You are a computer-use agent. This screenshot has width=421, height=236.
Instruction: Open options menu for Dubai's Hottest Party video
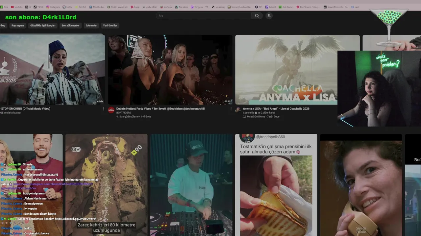(x=231, y=109)
